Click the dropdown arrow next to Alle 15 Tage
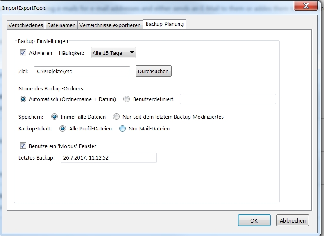Screen dimensions: 324x236 point(132,52)
